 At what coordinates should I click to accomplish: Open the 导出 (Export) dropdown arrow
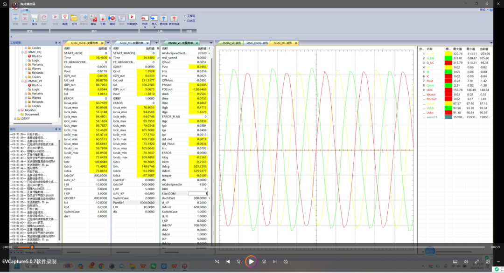coord(145,27)
